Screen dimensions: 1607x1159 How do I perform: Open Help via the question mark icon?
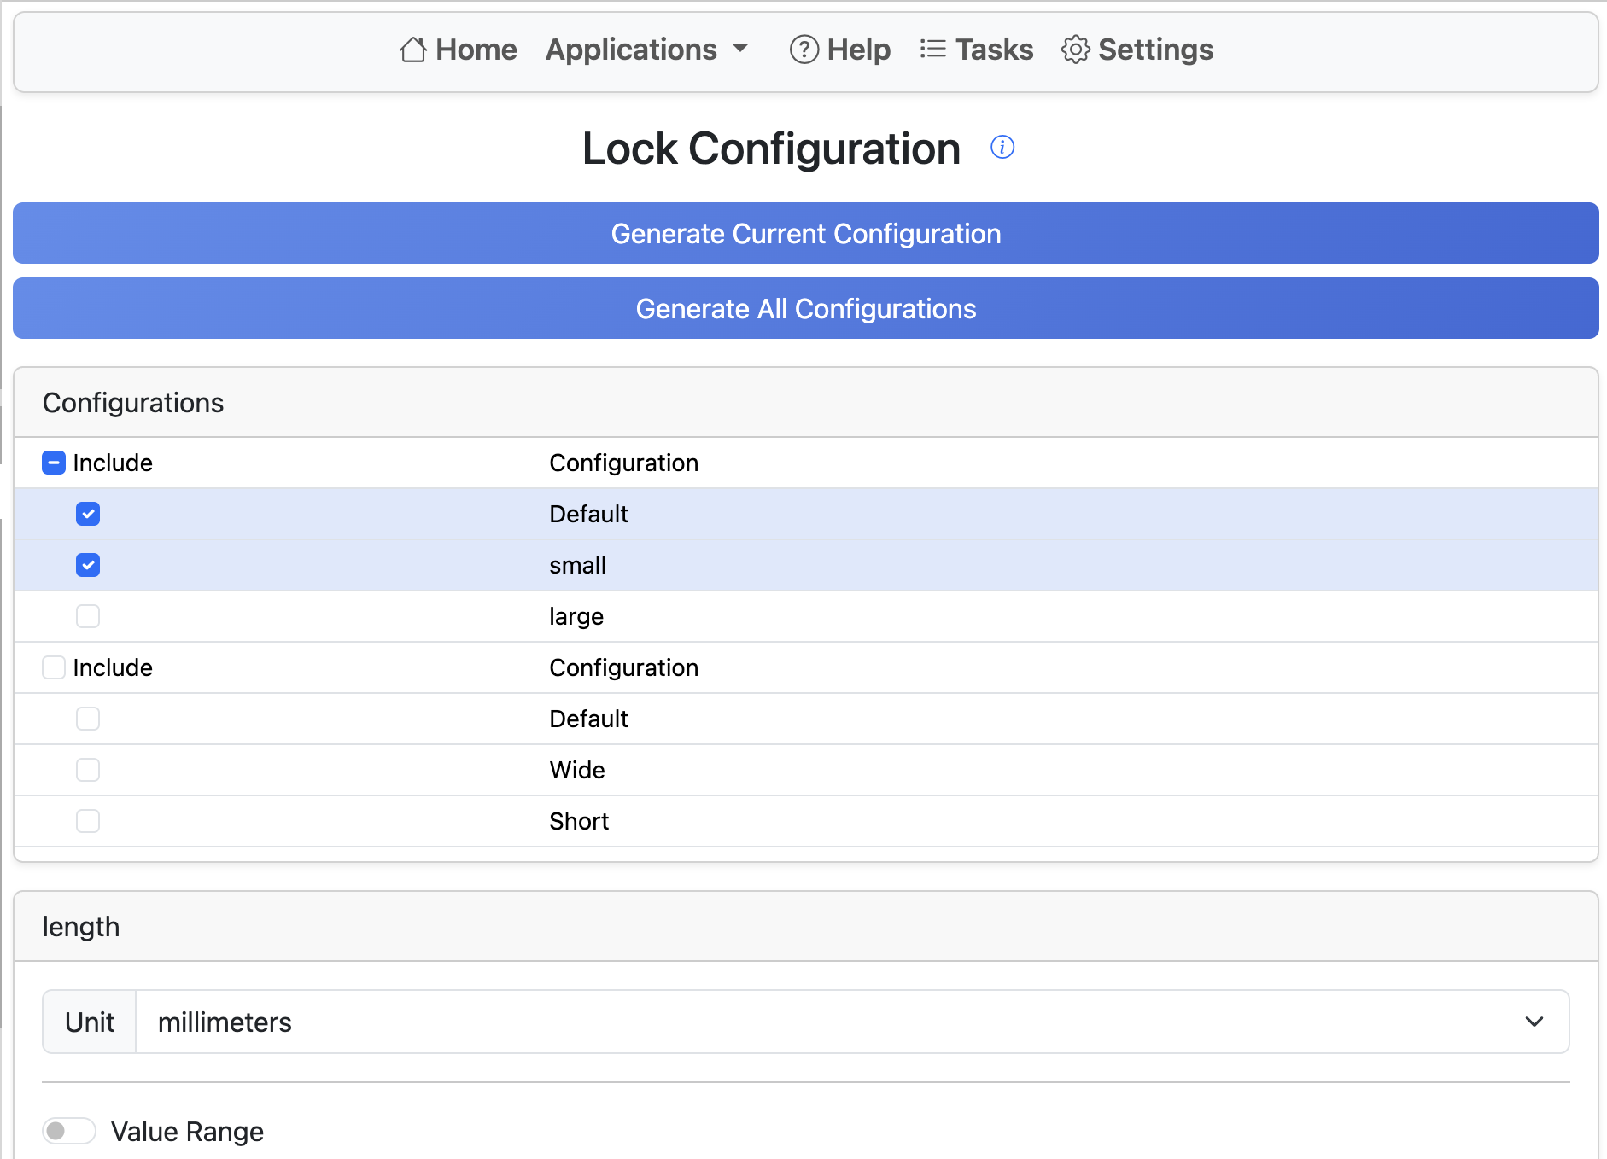click(803, 50)
